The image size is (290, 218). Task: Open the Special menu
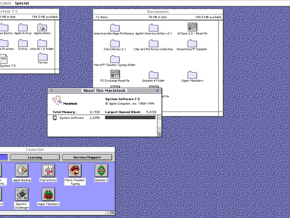click(22, 3)
